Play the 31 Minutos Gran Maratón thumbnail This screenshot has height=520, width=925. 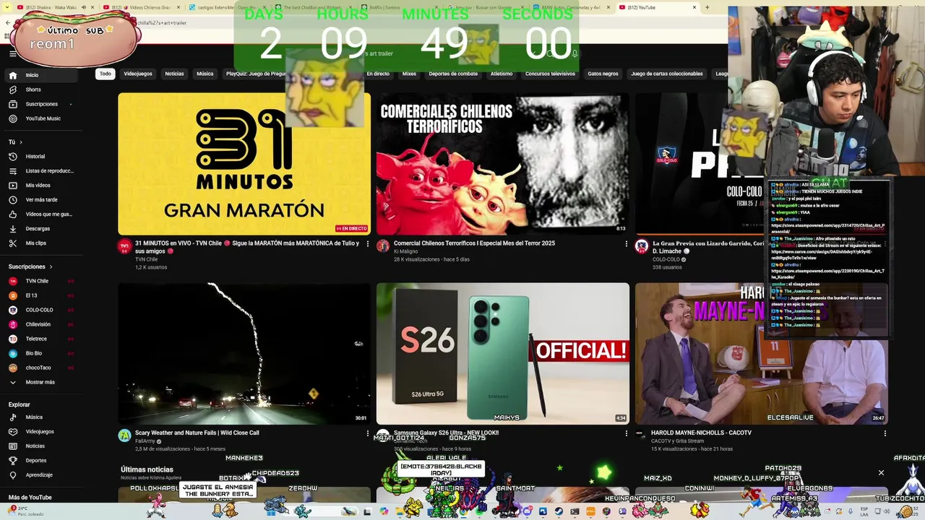click(x=244, y=163)
